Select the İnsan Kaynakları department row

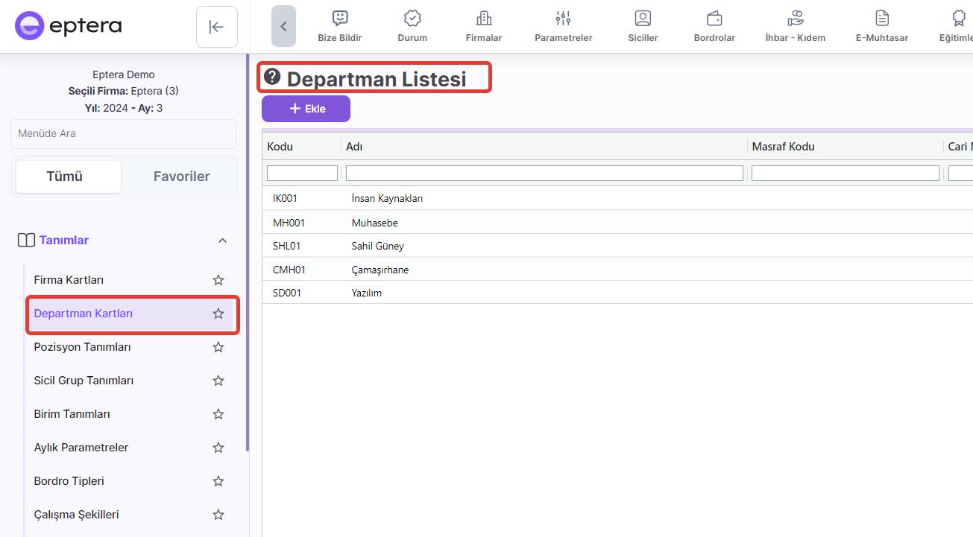[x=387, y=199]
